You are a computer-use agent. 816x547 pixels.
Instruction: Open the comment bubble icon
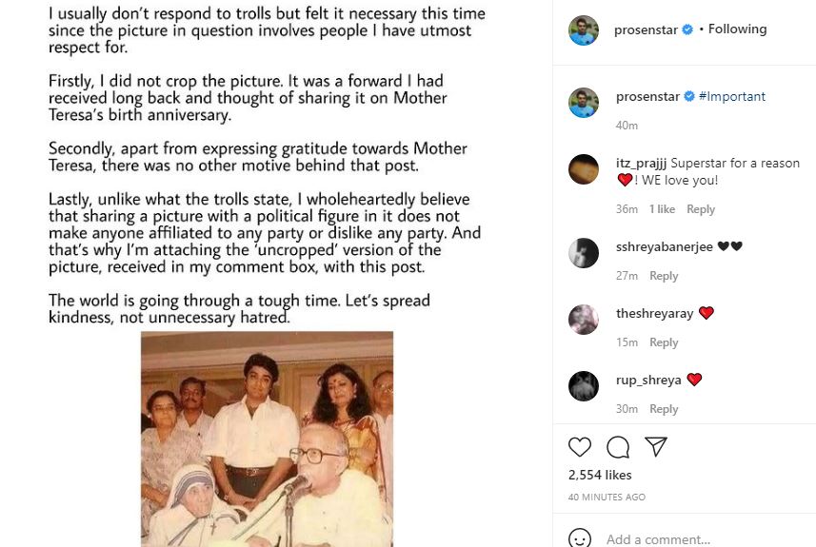(618, 447)
